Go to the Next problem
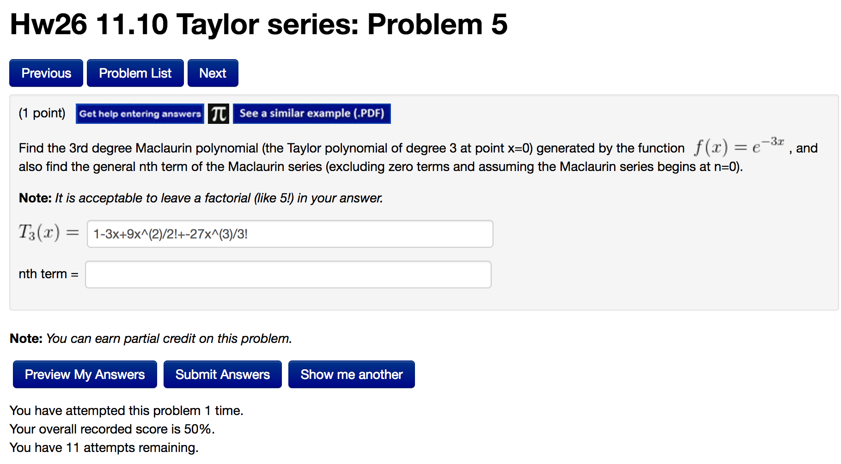 [x=213, y=73]
